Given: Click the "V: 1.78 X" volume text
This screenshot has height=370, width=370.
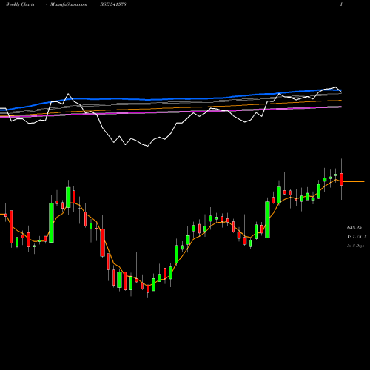Looking at the screenshot, I should [x=357, y=236].
